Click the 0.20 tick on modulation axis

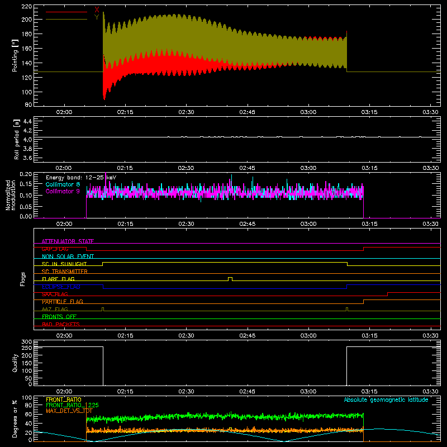[x=26, y=174]
